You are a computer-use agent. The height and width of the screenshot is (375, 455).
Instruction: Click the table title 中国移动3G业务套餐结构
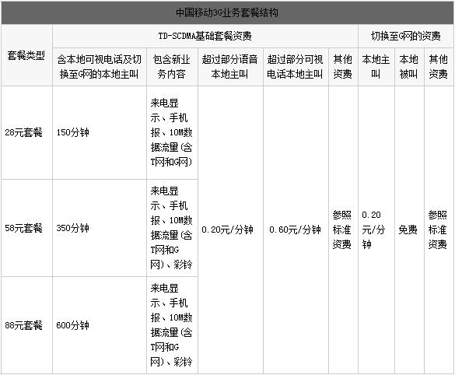click(227, 12)
